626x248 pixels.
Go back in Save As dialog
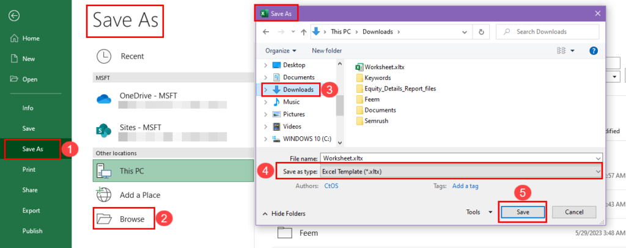267,32
